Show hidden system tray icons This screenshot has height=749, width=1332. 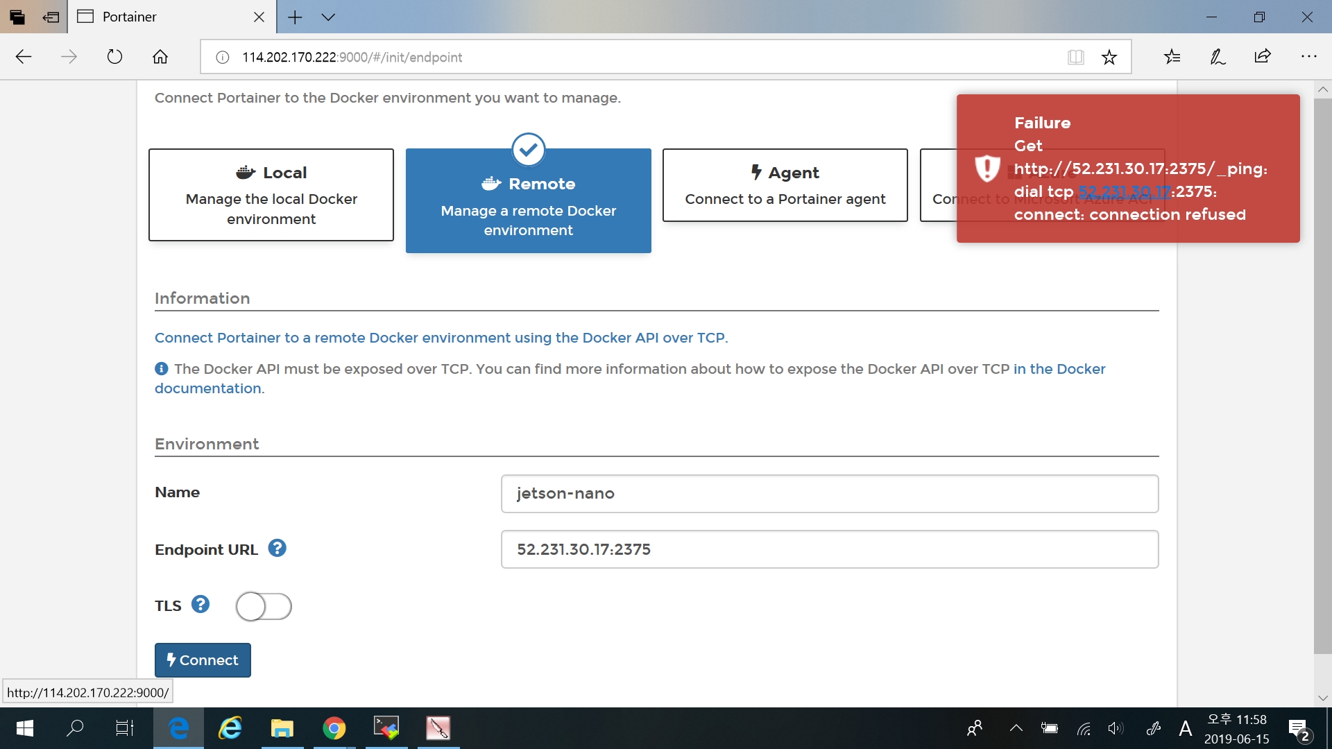(1016, 728)
